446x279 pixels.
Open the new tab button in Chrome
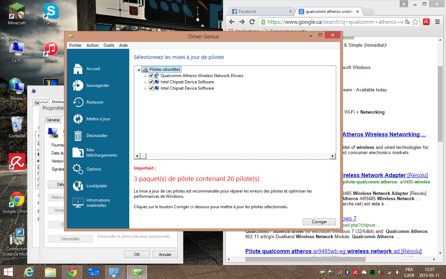[369, 12]
